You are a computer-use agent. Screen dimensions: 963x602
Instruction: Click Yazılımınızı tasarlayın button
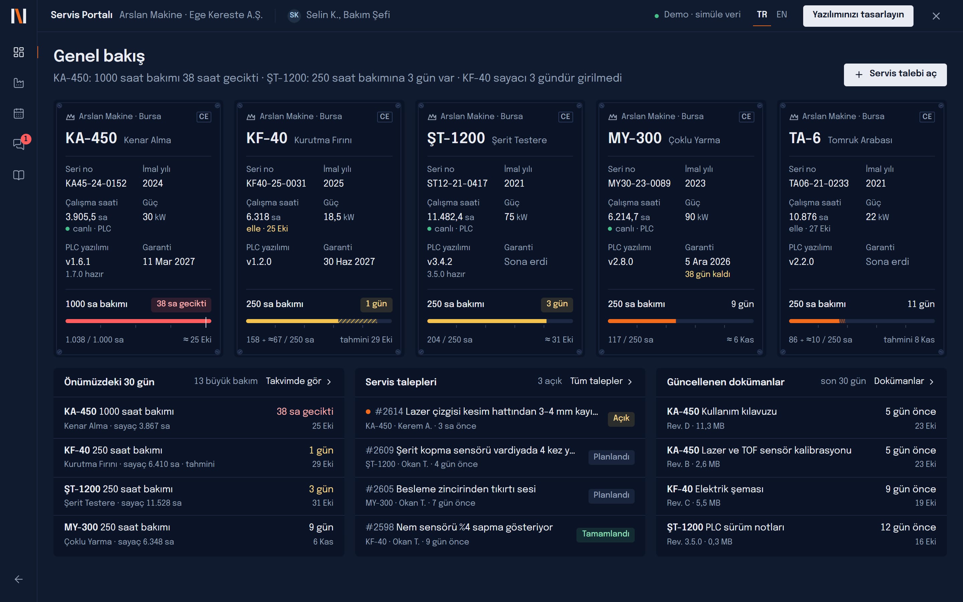(x=858, y=15)
